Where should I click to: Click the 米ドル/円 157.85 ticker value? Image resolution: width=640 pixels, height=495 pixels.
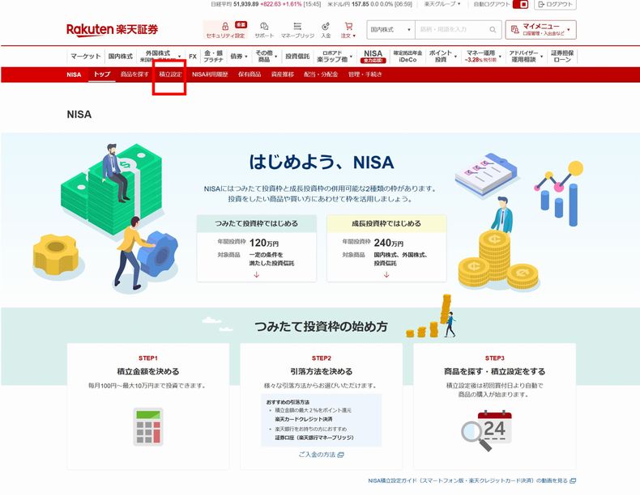pos(360,4)
